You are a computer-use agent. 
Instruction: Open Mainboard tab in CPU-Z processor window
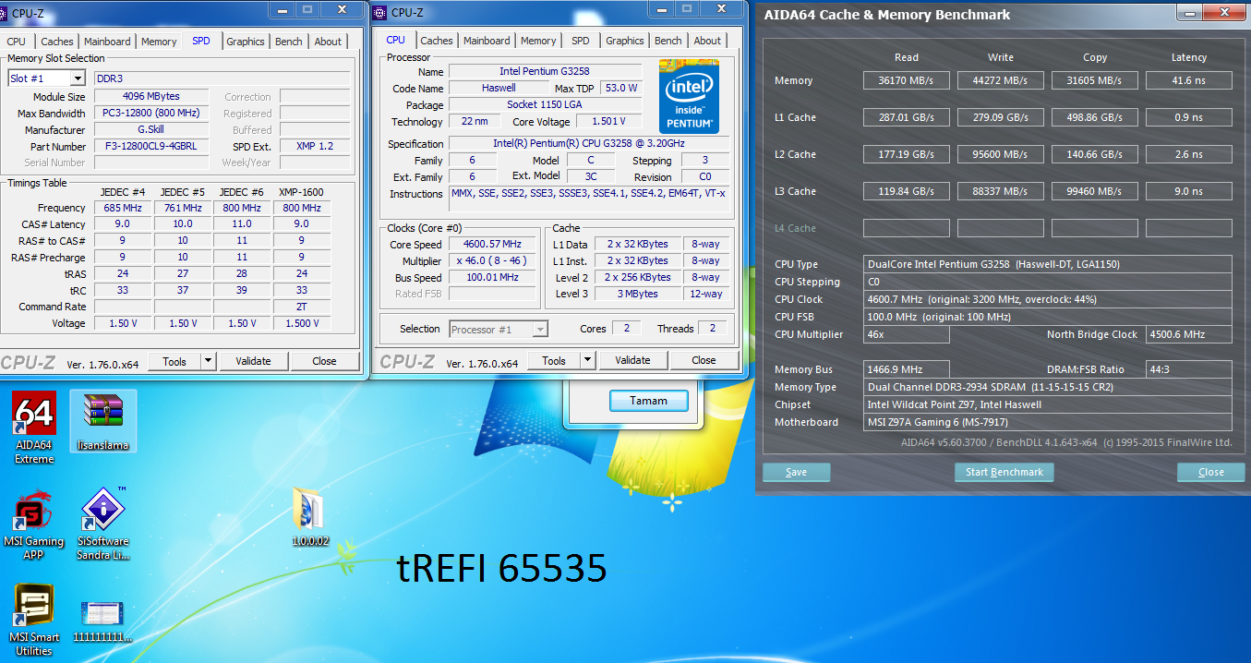point(487,41)
